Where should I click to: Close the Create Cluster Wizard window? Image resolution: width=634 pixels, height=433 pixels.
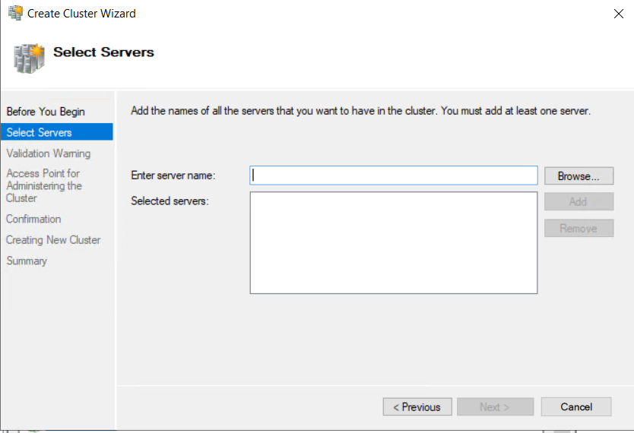click(x=618, y=14)
